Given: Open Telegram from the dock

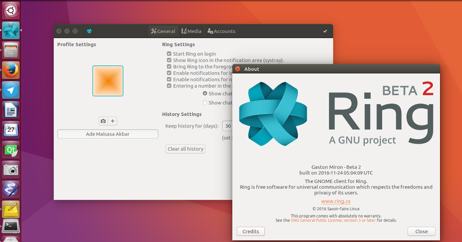Looking at the screenshot, I should click(x=10, y=90).
